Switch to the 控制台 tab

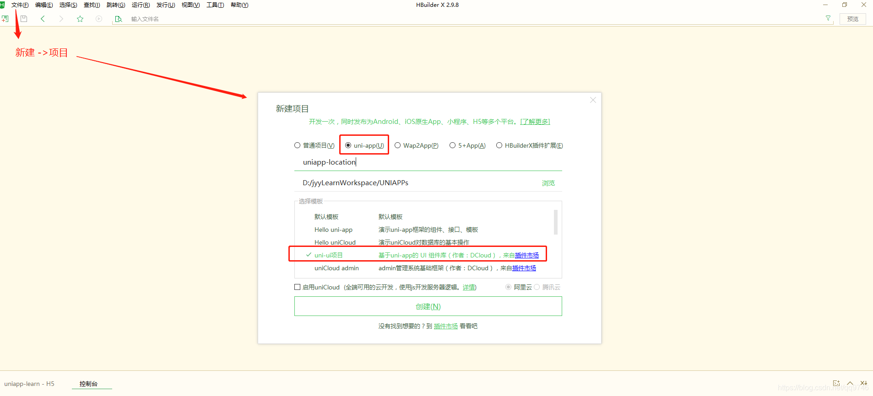[x=88, y=384]
